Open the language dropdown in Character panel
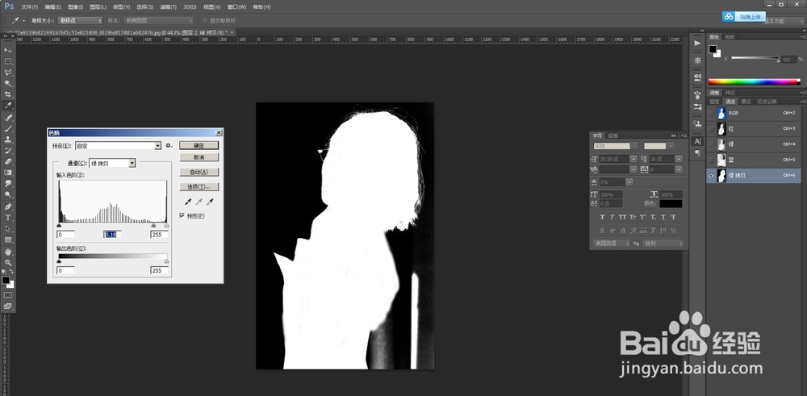This screenshot has height=396, width=807. [611, 244]
